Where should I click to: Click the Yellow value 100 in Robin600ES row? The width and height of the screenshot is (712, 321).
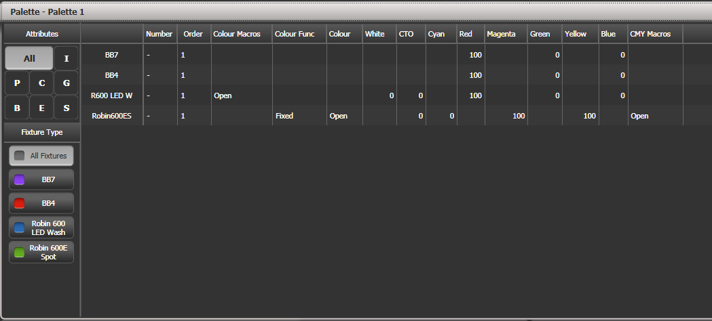coord(589,116)
